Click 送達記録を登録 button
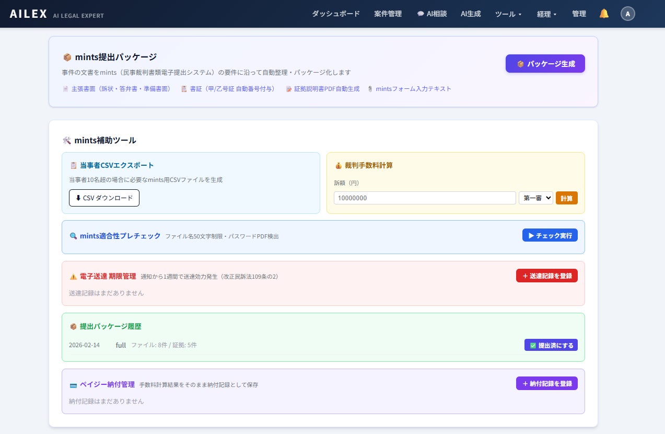 [547, 276]
